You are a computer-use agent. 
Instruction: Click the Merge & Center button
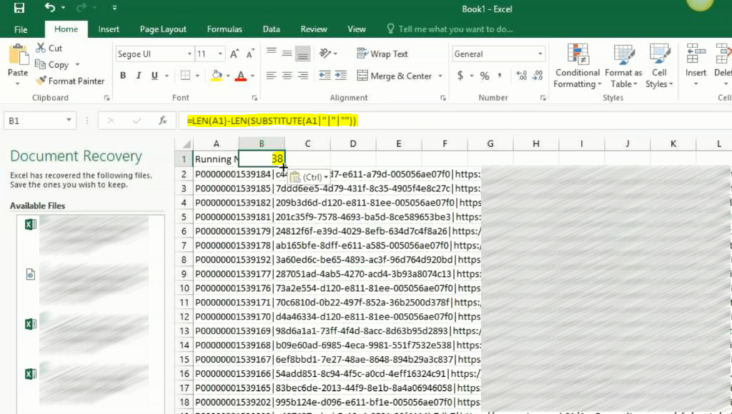tap(394, 76)
